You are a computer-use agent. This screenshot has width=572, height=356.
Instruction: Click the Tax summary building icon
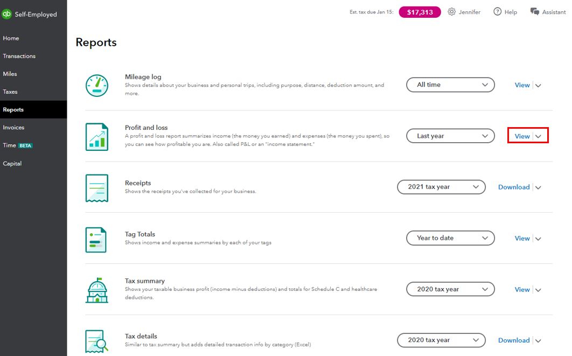click(96, 290)
